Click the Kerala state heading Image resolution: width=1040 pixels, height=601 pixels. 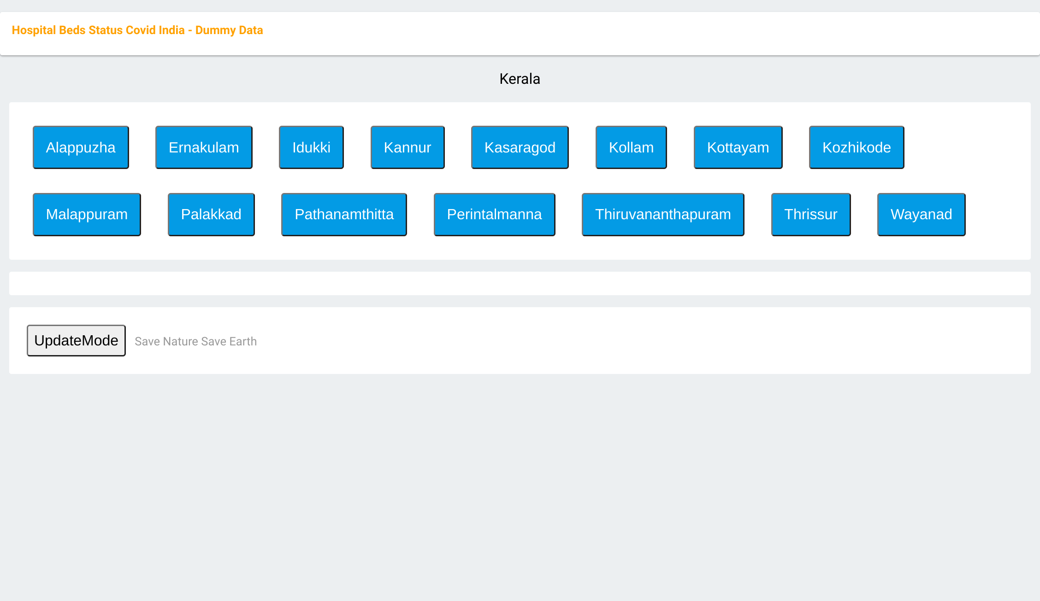click(520, 79)
